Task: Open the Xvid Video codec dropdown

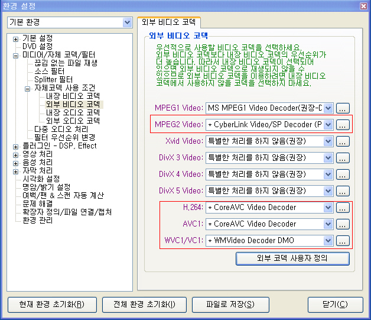Action: click(x=328, y=141)
